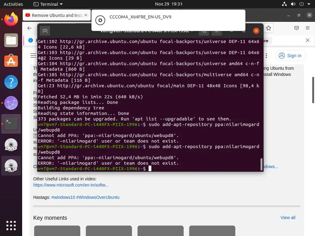Open the first DVD disc in dock
Viewport: 315px width, 236px height.
click(11, 145)
